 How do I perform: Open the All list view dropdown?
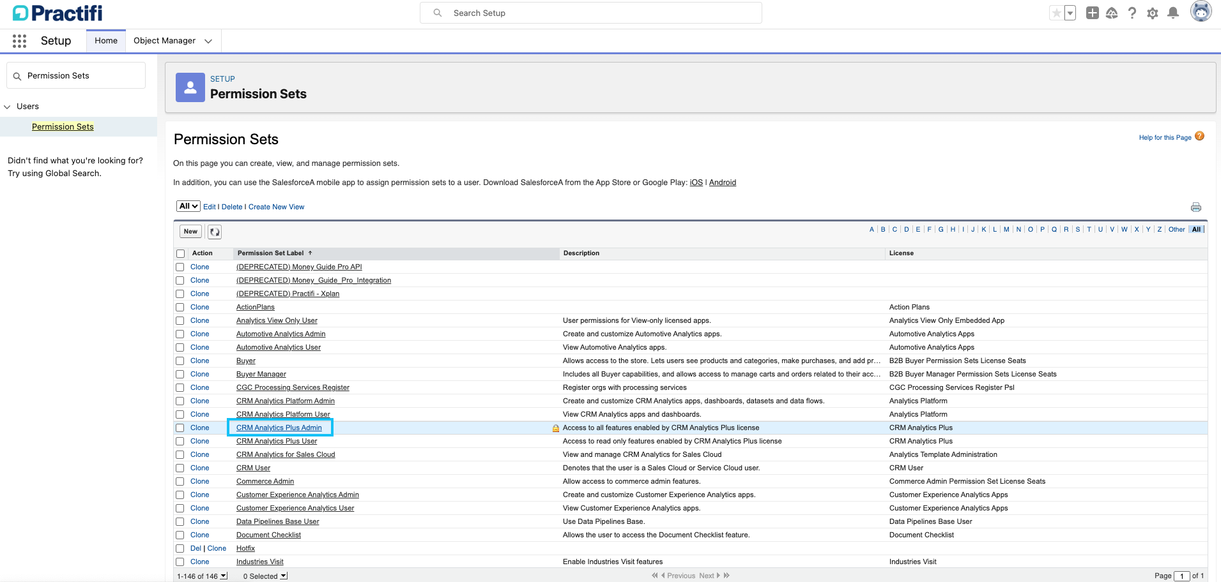[x=188, y=206]
